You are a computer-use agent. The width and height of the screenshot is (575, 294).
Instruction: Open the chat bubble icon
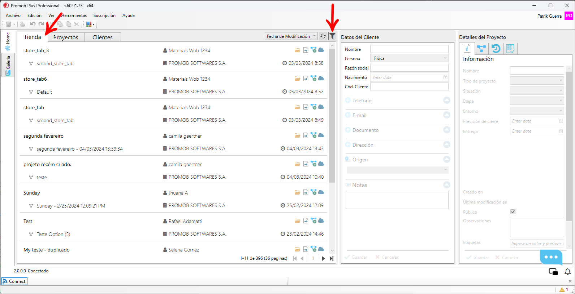pos(551,257)
